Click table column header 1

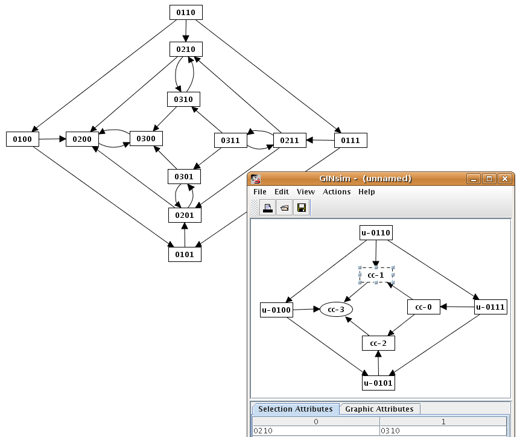443,421
